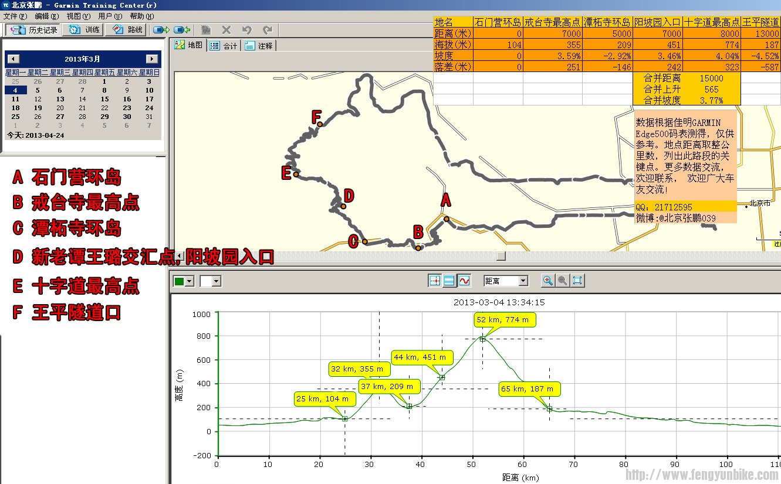Expand the white second-series dropdown

[216, 281]
